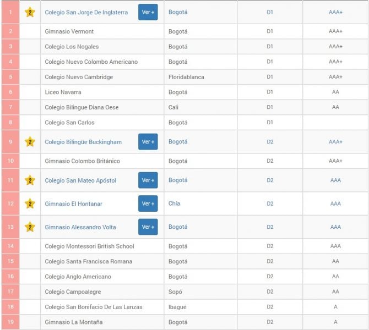Click rank number 19 cell

point(10,322)
